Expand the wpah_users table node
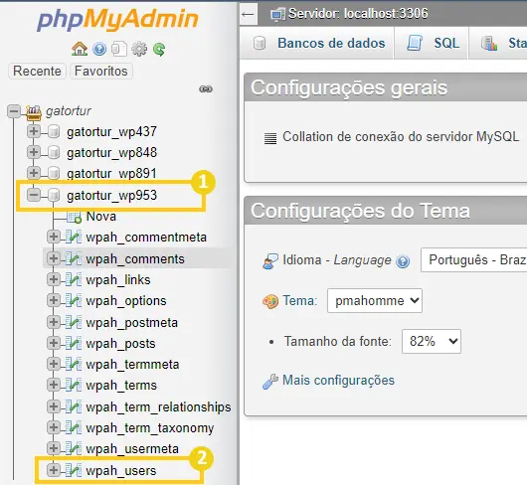527x485 pixels. click(x=54, y=470)
